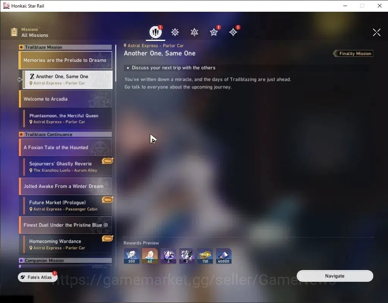Select the Another One, Same One mission entry
388x303 pixels.
pyautogui.click(x=67, y=80)
